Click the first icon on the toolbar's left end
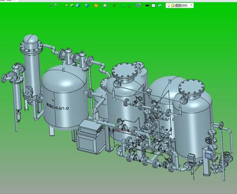 (51, 5)
